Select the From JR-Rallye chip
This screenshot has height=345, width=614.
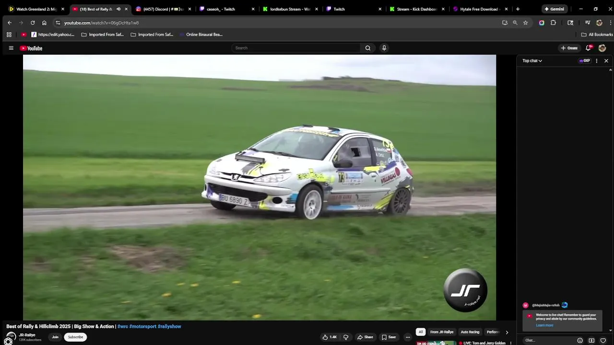coord(442,332)
